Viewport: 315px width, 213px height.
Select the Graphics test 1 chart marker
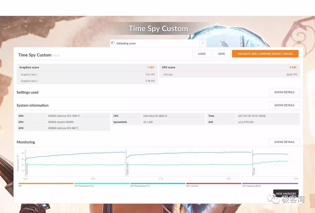point(27,169)
